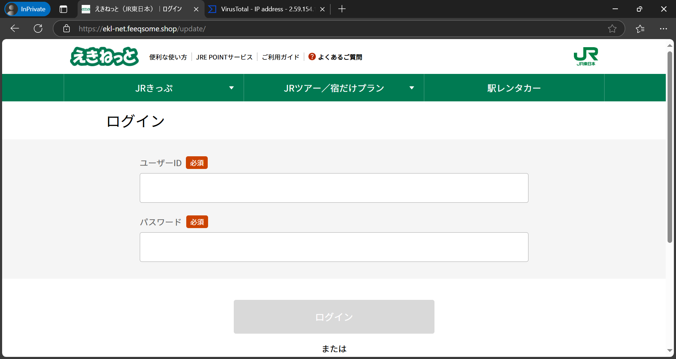
Task: Reload the current page
Action: coord(38,29)
